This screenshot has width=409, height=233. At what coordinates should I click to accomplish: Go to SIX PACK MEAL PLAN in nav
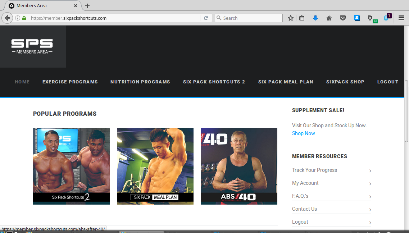(x=286, y=82)
